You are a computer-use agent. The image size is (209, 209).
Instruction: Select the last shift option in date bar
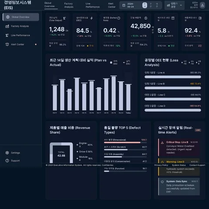pyautogui.click(x=157, y=5)
